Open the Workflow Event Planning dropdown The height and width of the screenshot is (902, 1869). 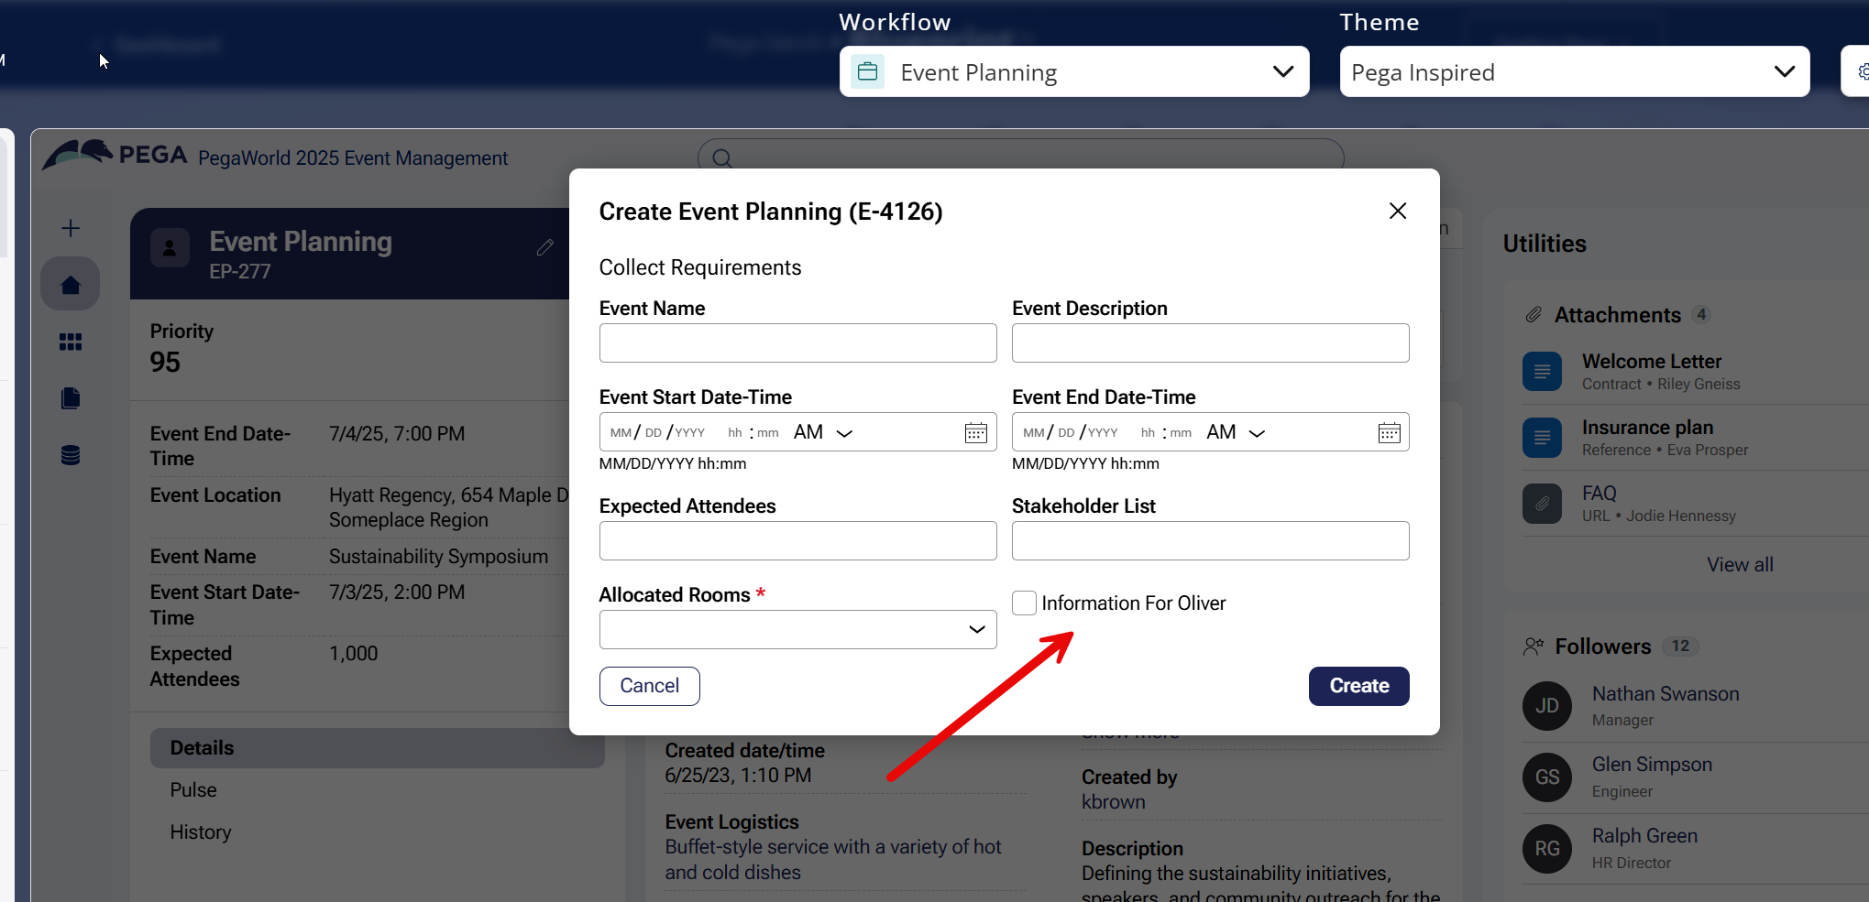[1073, 71]
